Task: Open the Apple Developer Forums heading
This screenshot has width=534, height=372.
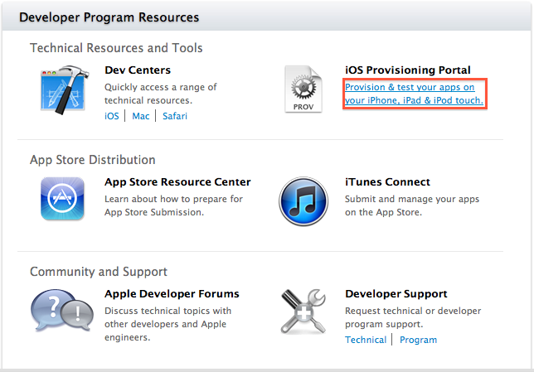Action: pyautogui.click(x=172, y=294)
